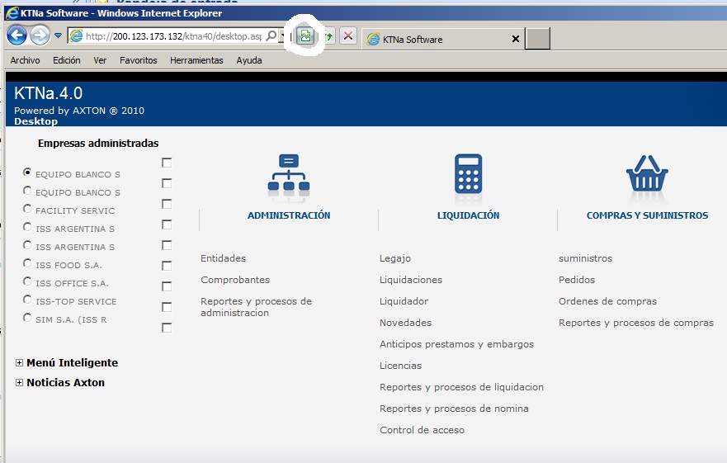Open the Legajo link
The image size is (727, 463).
coord(395,258)
